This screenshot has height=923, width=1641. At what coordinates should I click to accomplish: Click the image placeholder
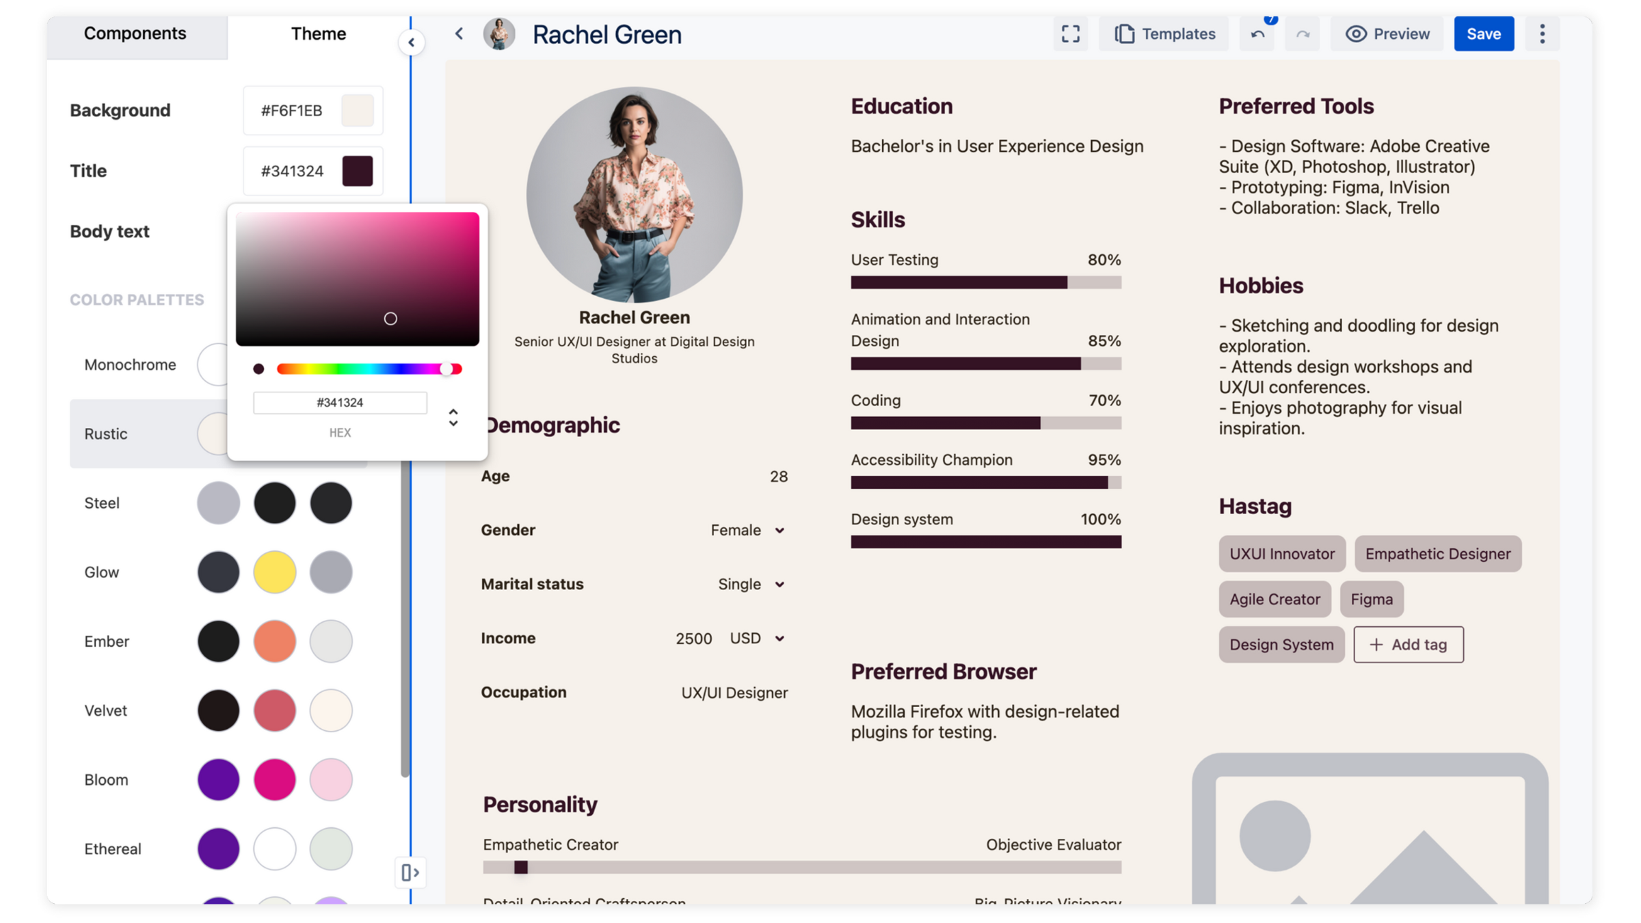[1370, 829]
